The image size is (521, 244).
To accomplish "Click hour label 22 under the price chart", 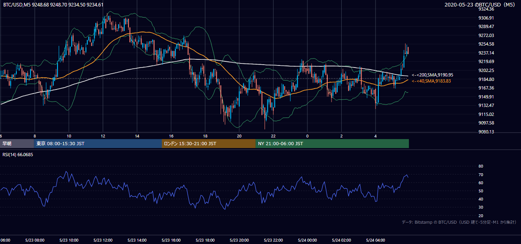I will coord(273,136).
